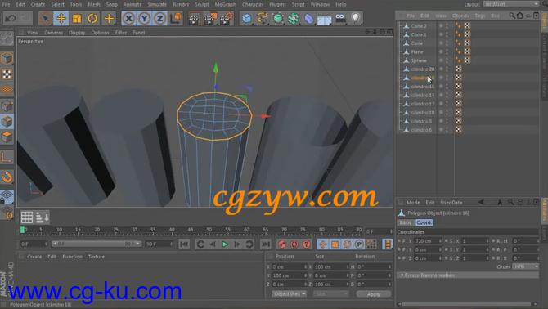Screen dimensions: 548x309
Task: Click the coordinate system icon
Action: [176, 18]
